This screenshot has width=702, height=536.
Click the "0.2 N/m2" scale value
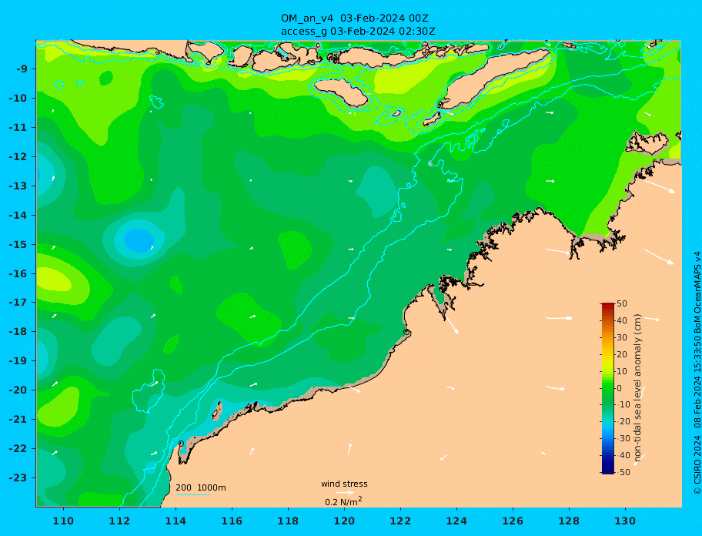pyautogui.click(x=343, y=501)
